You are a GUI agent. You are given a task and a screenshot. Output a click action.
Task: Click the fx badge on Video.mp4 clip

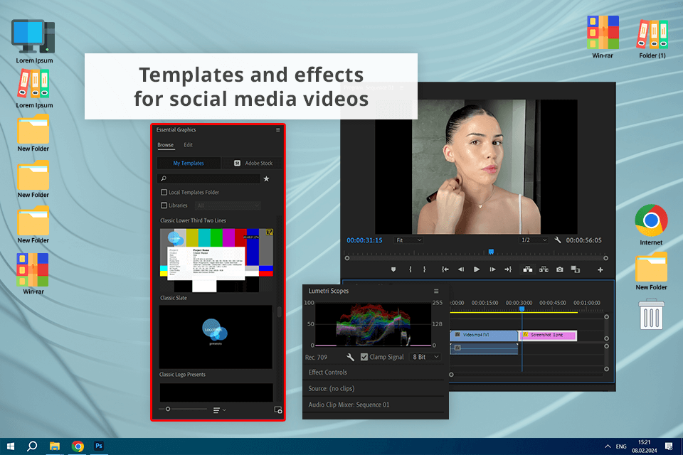[457, 335]
